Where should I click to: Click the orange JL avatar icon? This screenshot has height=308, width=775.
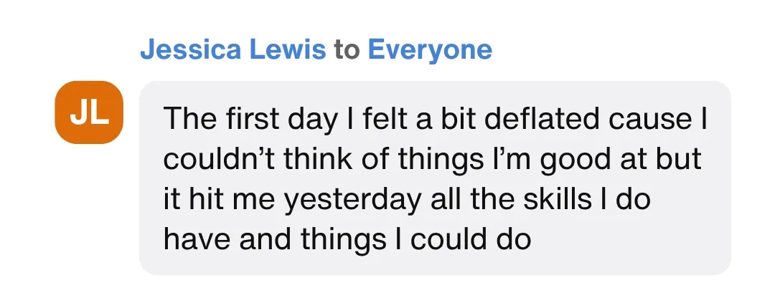pos(89,112)
